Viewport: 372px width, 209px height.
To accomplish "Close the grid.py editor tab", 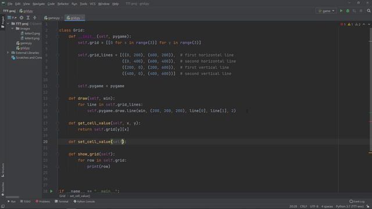I will point(83,18).
